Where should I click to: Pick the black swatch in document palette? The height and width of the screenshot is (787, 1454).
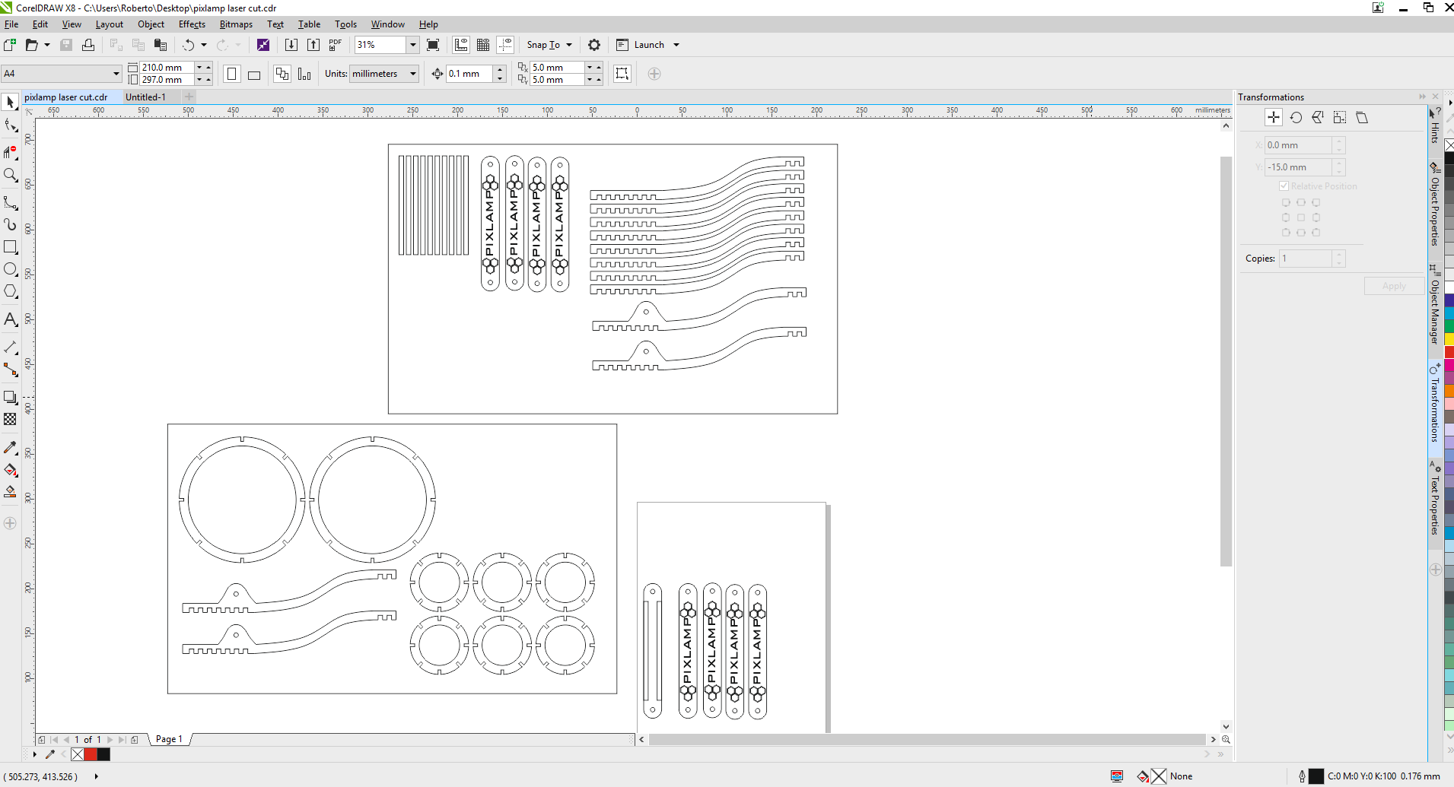pos(103,754)
